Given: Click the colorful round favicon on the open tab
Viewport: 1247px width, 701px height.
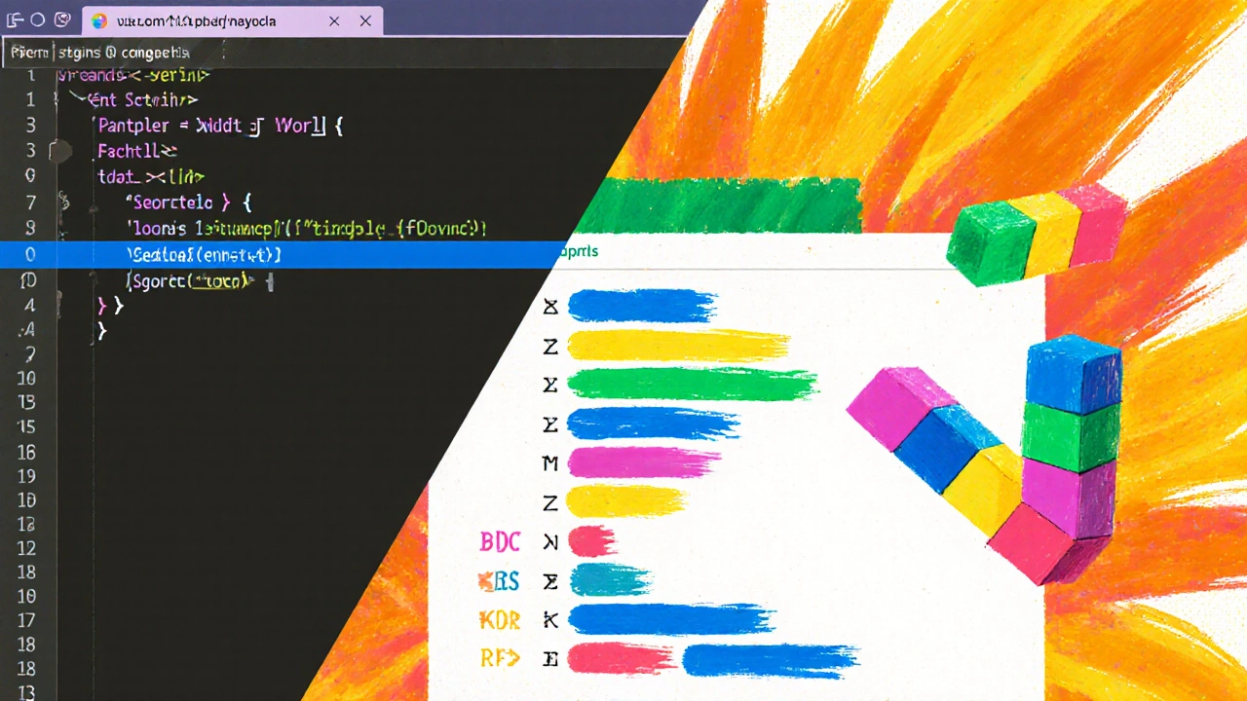Looking at the screenshot, I should tap(99, 20).
